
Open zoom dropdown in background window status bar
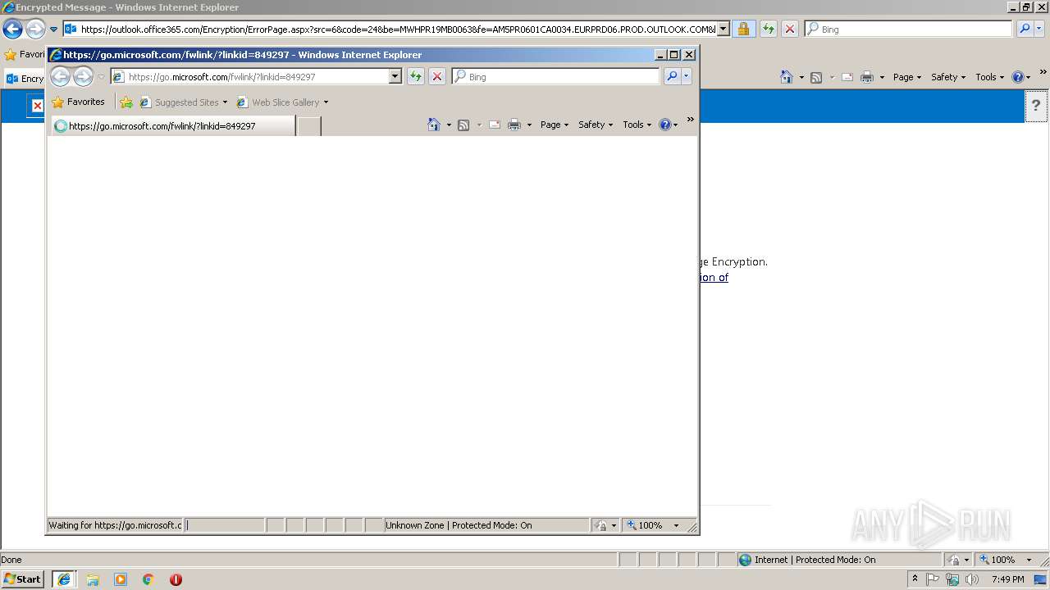click(x=1029, y=560)
